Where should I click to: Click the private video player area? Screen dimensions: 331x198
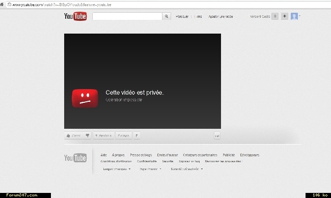click(x=143, y=81)
